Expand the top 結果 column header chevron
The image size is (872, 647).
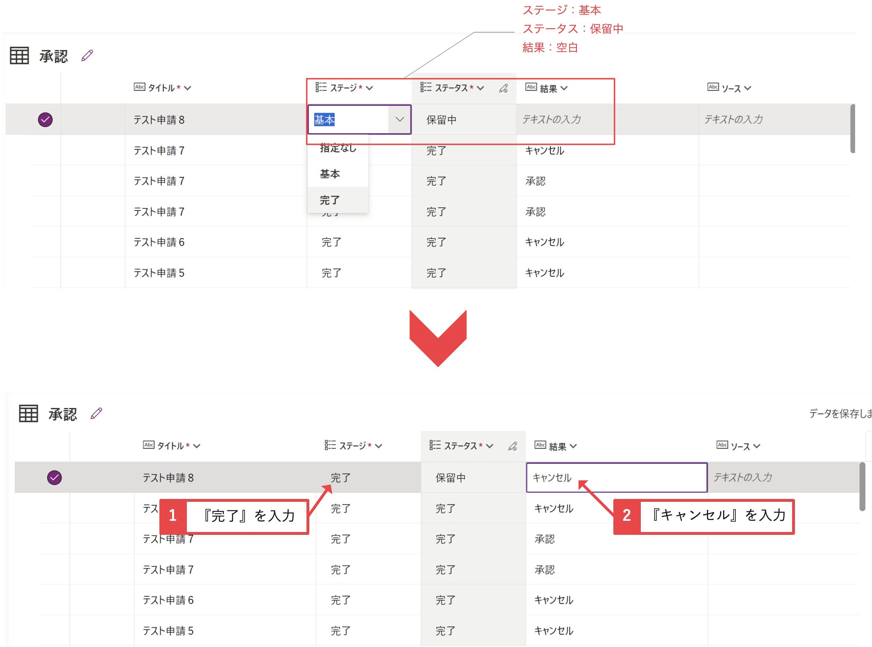click(x=564, y=88)
